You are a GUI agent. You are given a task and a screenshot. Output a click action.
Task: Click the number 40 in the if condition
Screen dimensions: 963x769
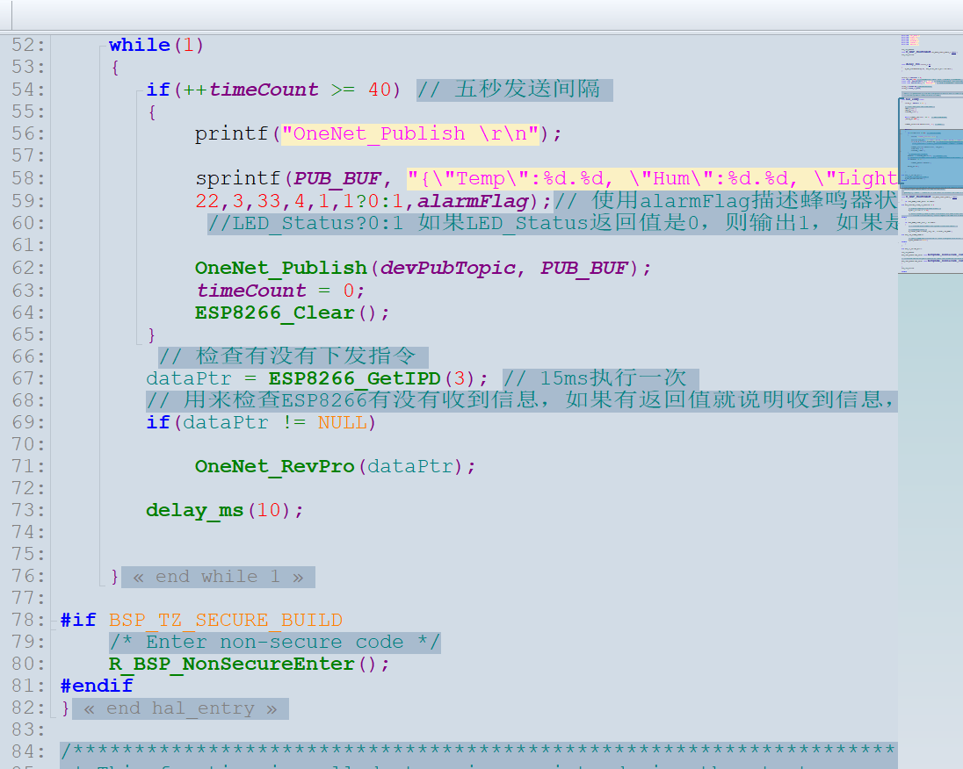coord(380,90)
